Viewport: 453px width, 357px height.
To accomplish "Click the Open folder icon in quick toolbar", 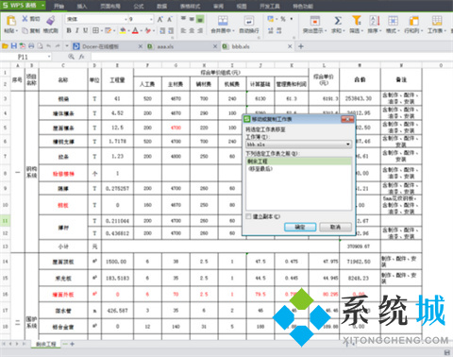I will [5, 46].
